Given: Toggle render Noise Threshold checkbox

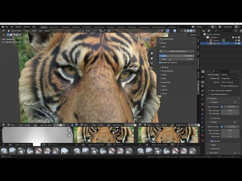Looking at the screenshot, I should (x=222, y=127).
